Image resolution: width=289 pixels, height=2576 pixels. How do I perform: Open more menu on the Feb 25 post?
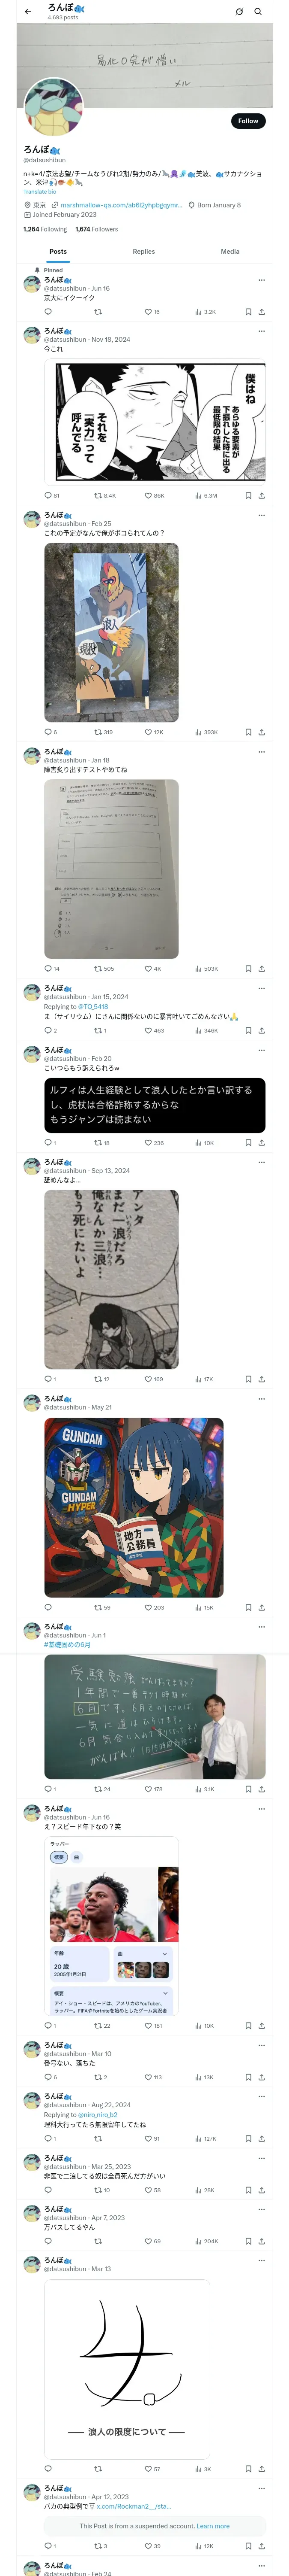261,515
